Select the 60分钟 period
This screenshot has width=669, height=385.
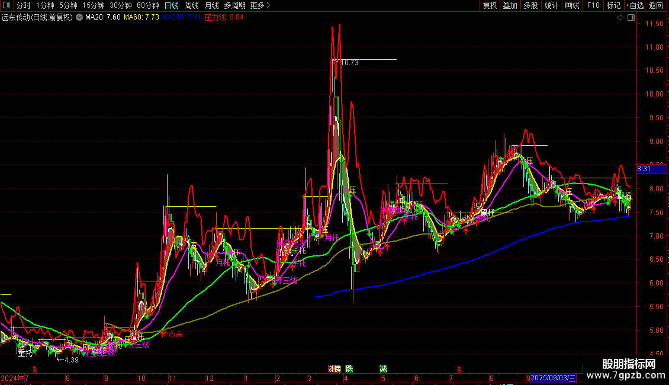tap(148, 5)
